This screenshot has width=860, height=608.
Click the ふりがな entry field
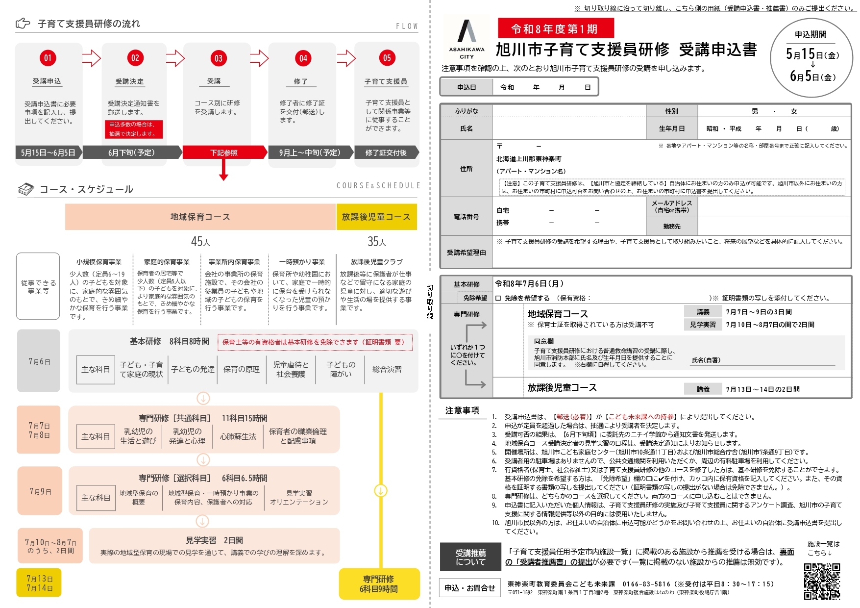569,111
